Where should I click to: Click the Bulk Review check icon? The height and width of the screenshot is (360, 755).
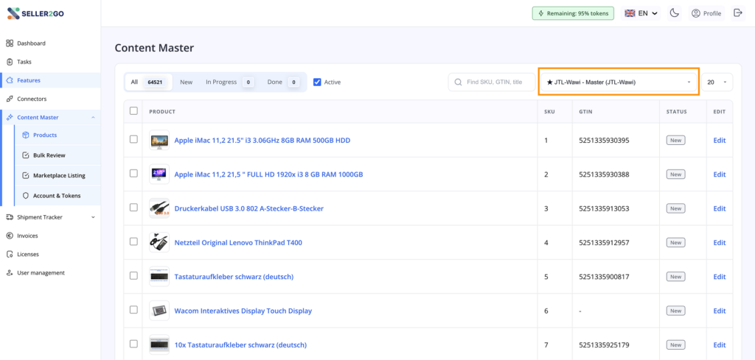[26, 155]
